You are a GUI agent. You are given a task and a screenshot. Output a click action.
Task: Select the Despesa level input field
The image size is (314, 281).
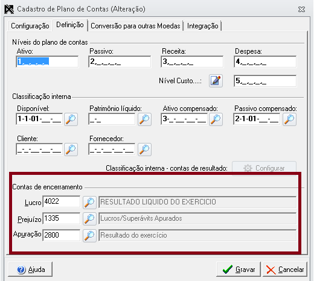coord(265,62)
